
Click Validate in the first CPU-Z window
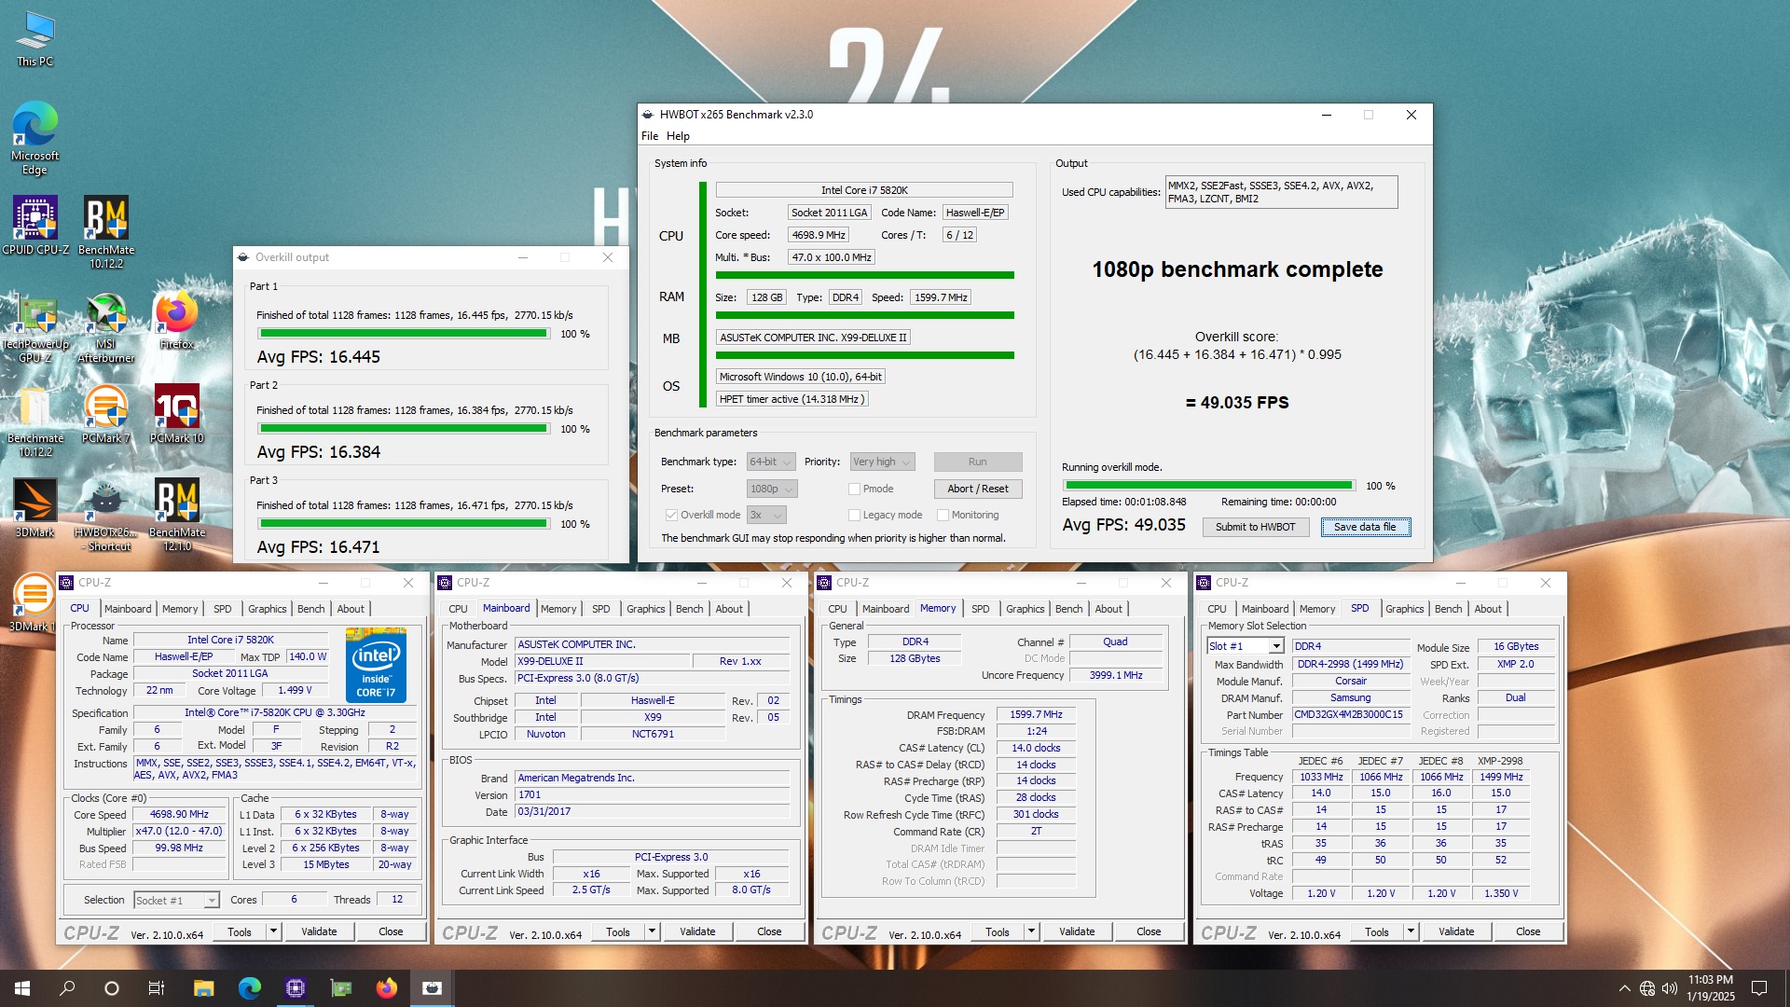click(319, 931)
